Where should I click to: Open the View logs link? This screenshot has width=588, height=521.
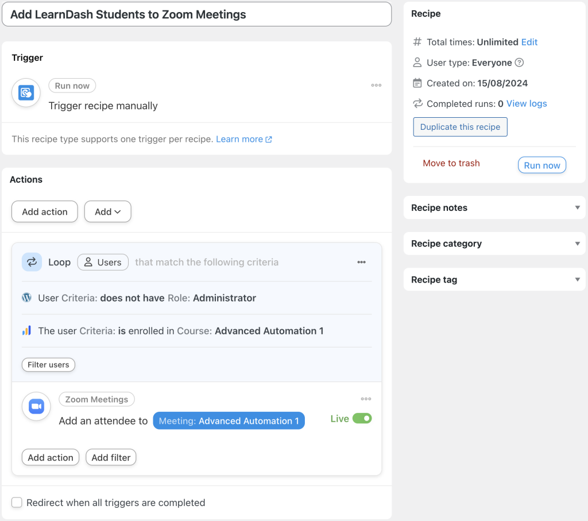pos(526,103)
